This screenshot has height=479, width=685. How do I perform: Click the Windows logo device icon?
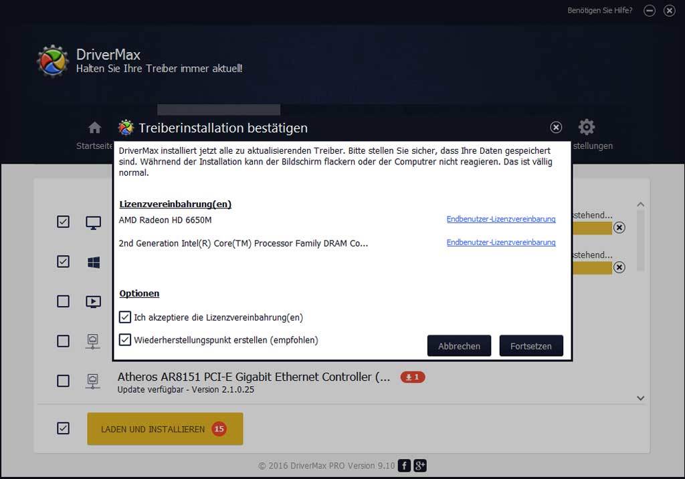pyautogui.click(x=94, y=262)
